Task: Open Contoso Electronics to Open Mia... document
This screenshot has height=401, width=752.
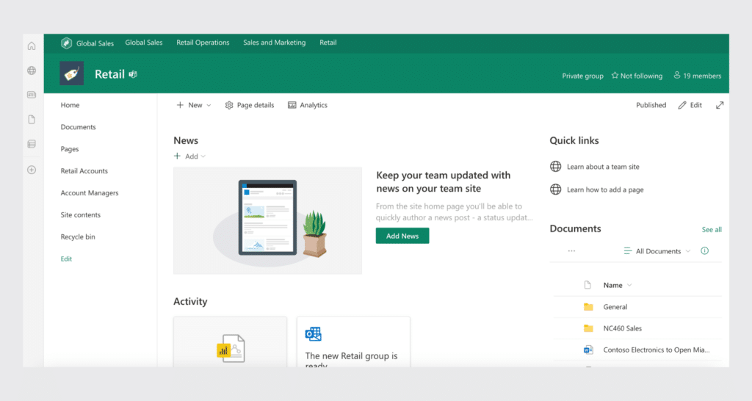Action: pos(656,350)
